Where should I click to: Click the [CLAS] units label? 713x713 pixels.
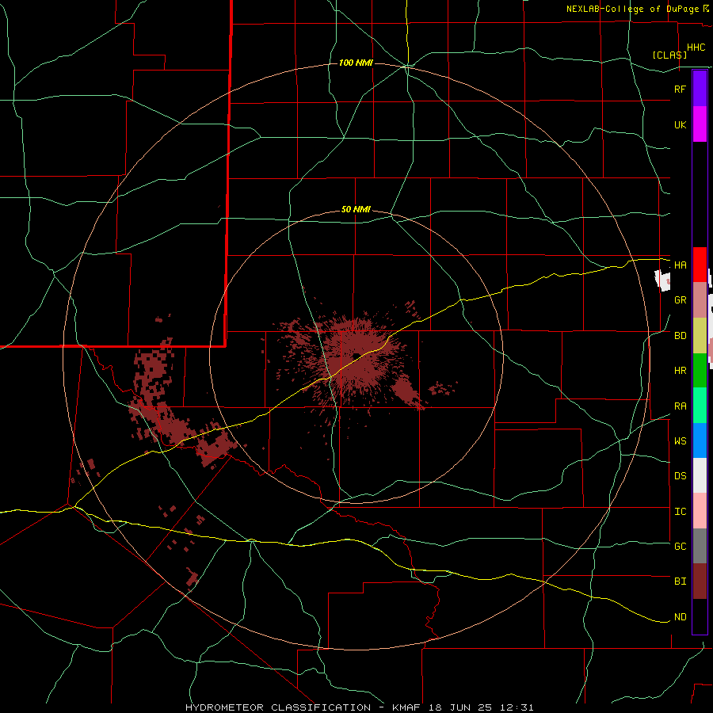click(669, 55)
